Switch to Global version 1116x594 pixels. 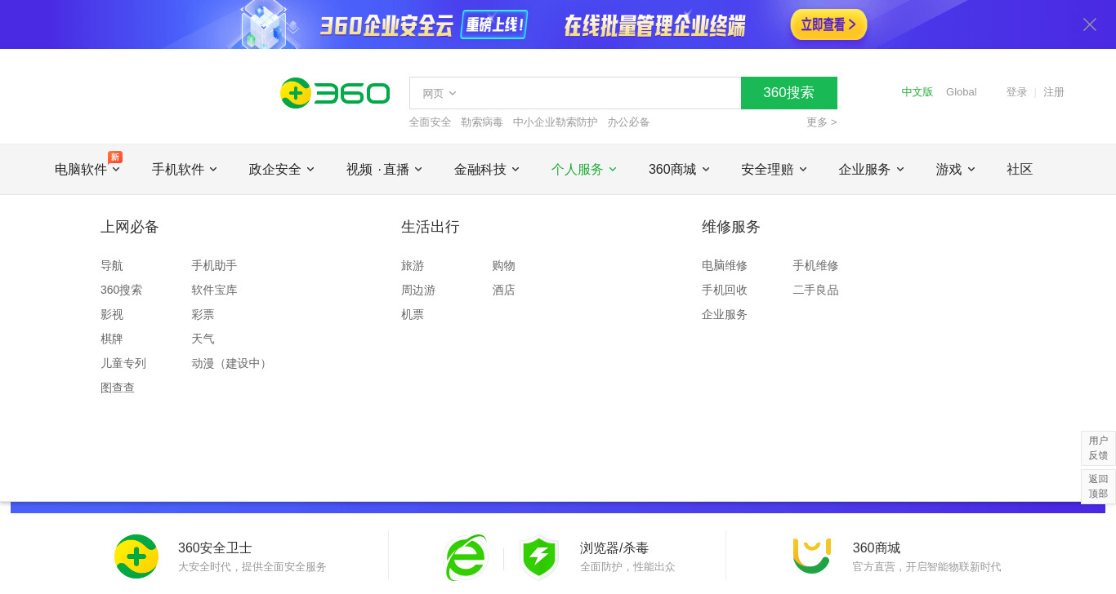pyautogui.click(x=961, y=92)
